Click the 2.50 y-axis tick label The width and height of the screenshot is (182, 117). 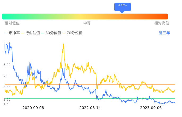(x=7, y=76)
